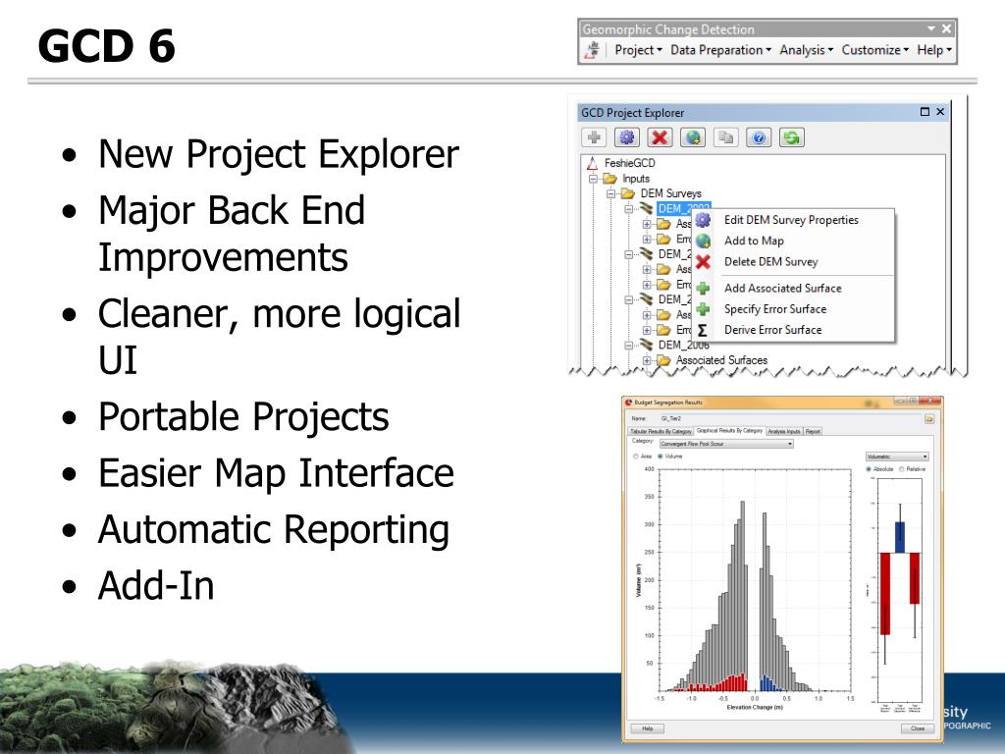Click the Help button in Budget Segregation window
1005x754 pixels.
(x=648, y=729)
